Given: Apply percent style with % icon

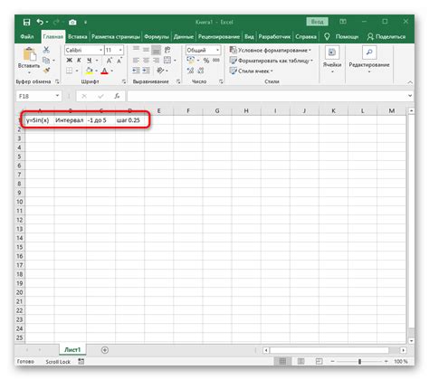Looking at the screenshot, I should [x=206, y=61].
